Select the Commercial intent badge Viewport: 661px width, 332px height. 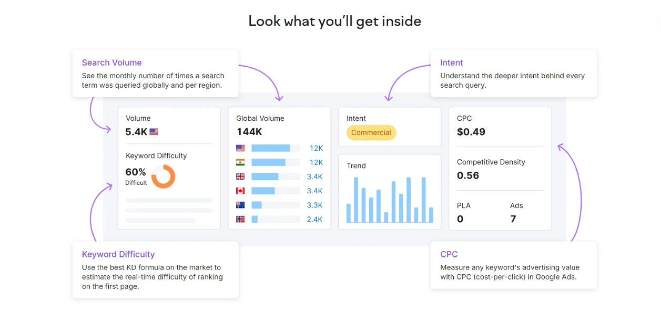[371, 132]
